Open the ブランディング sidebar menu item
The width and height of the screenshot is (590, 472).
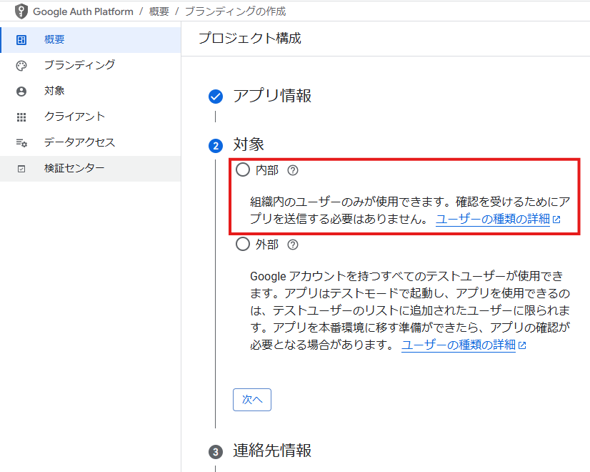click(x=90, y=66)
